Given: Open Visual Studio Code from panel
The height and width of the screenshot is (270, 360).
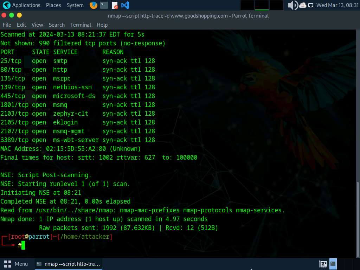Looking at the screenshot, I should tap(125, 5).
